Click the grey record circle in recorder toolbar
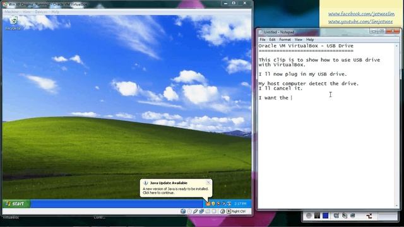 pos(309,216)
